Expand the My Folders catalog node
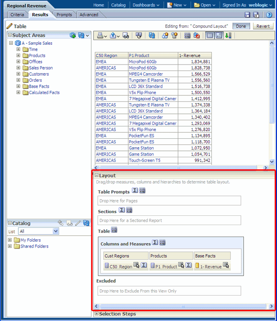The width and height of the screenshot is (277, 321). pyautogui.click(x=10, y=240)
